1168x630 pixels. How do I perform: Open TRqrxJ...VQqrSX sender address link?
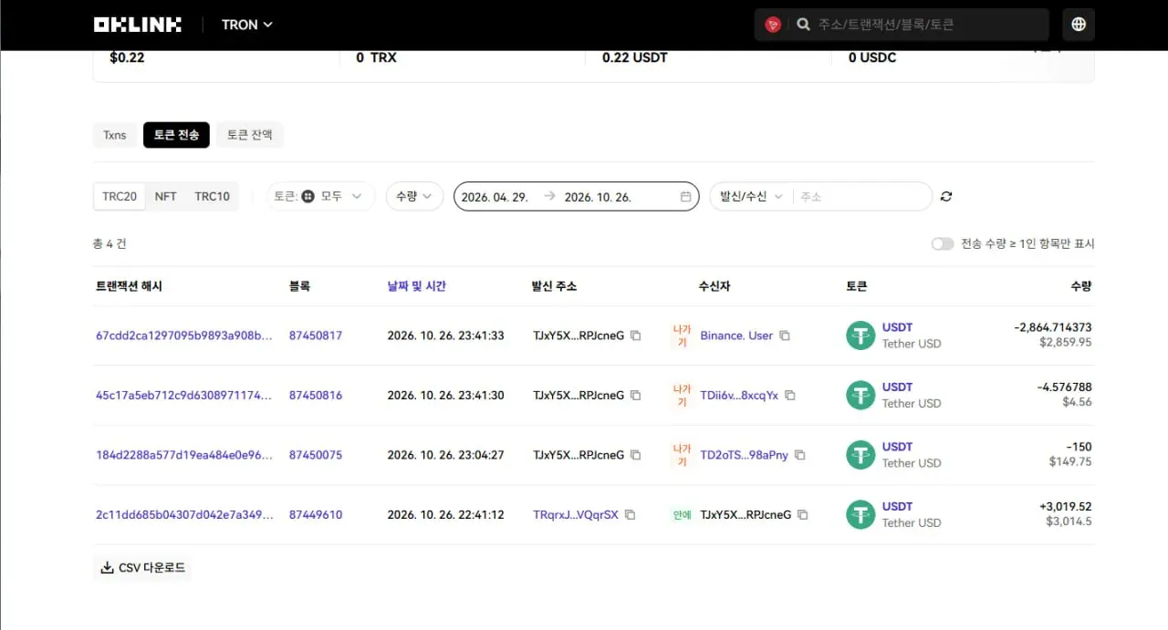(x=576, y=514)
